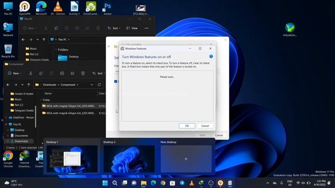Open OBS Studio from the taskbar
This screenshot has height=188, width=335.
pos(210,183)
